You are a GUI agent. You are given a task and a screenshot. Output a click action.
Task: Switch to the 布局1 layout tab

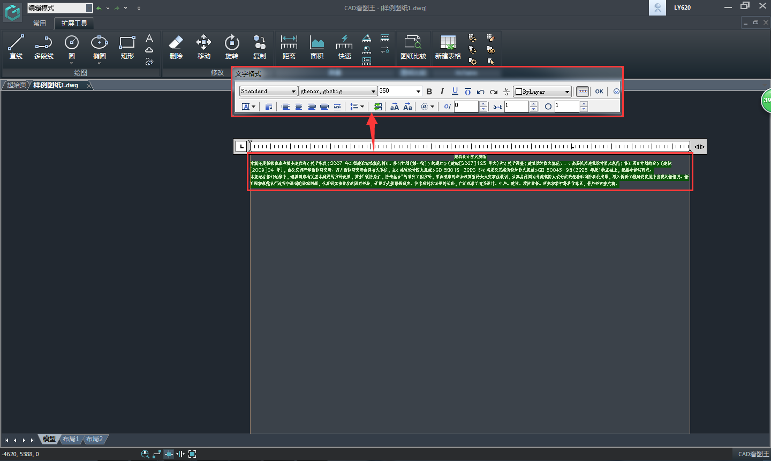71,439
